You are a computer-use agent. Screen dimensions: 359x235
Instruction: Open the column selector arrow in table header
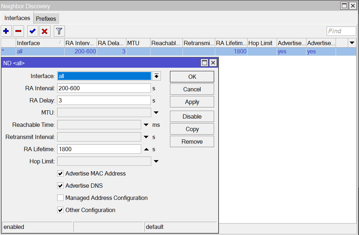[352, 43]
